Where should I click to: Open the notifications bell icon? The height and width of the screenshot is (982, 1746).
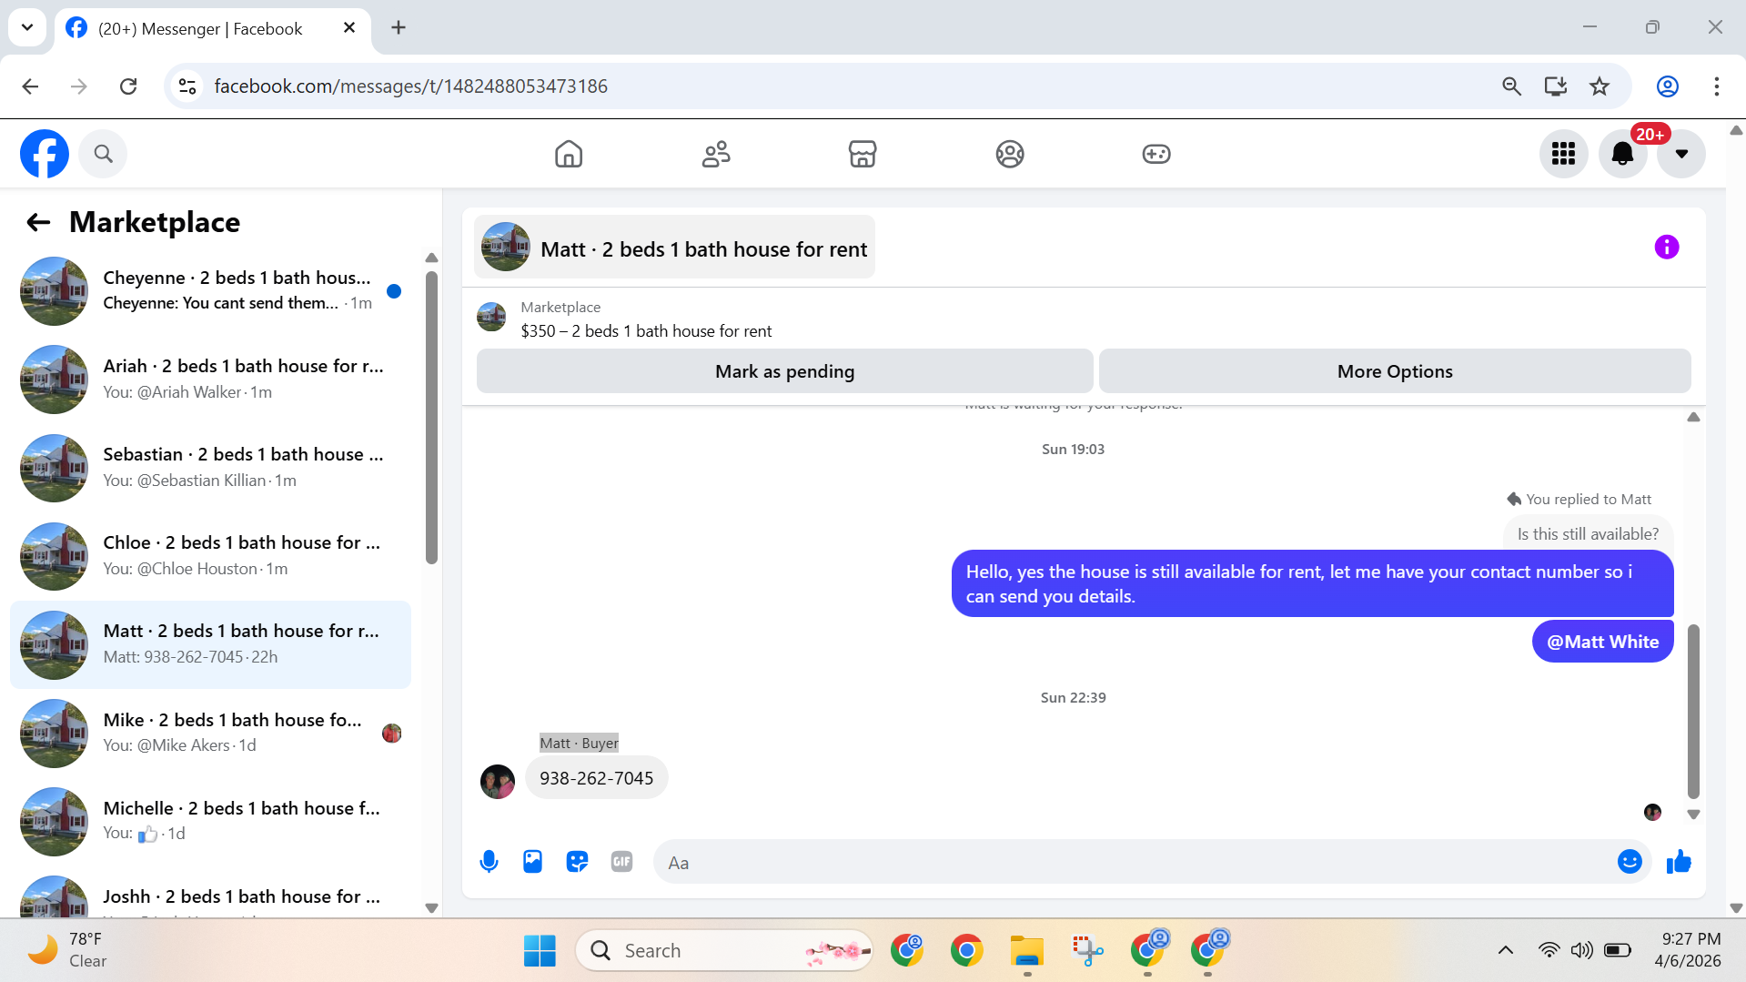1622,154
